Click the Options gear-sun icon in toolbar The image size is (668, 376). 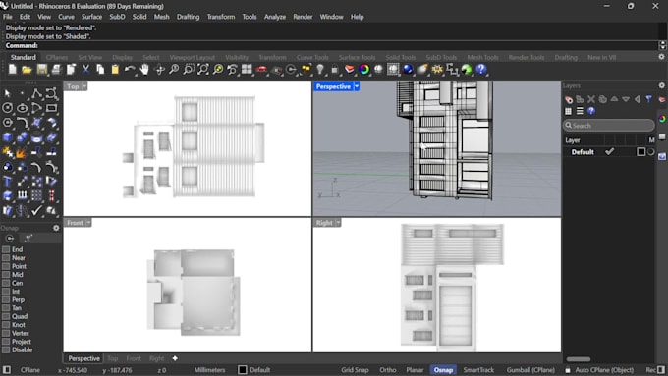coord(437,69)
